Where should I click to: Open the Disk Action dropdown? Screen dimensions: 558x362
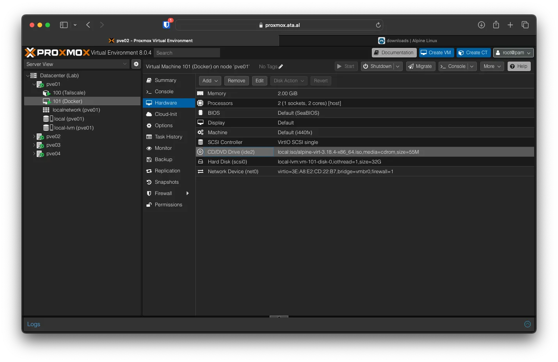[289, 81]
